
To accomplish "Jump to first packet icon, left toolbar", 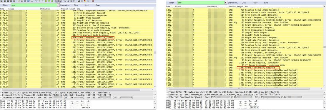I will pos(49,1).
